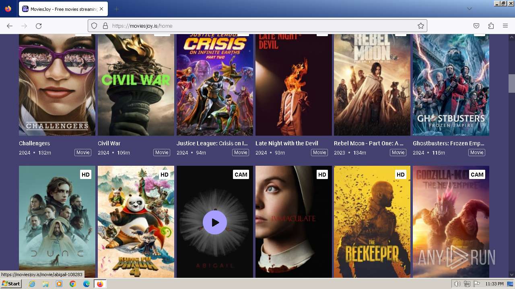
Task: Click the Ghostbusters: Frozen Empire title link
Action: point(449,143)
